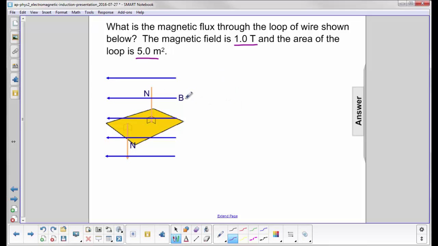Screen dimensions: 438x246
Task: Open the Response menu
Action: coord(105,12)
